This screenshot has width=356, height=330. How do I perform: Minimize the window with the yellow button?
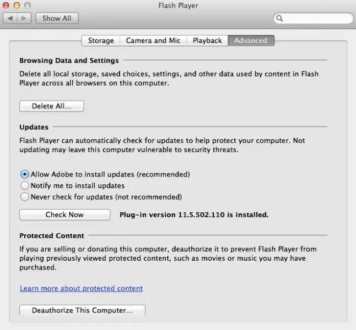pos(17,5)
